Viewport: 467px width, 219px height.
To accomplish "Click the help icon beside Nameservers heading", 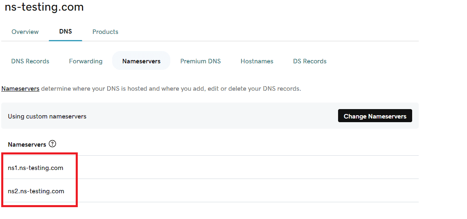I will (x=52, y=144).
